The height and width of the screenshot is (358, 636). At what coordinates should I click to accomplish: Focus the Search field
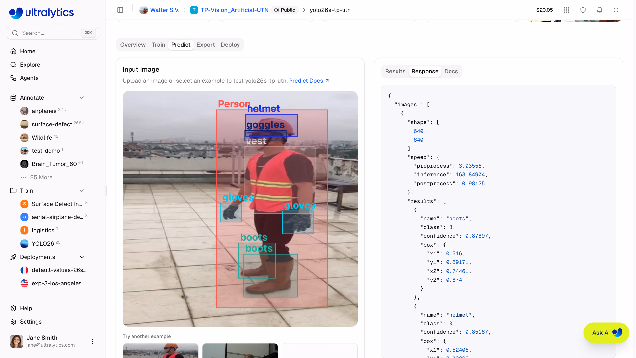[x=53, y=33]
